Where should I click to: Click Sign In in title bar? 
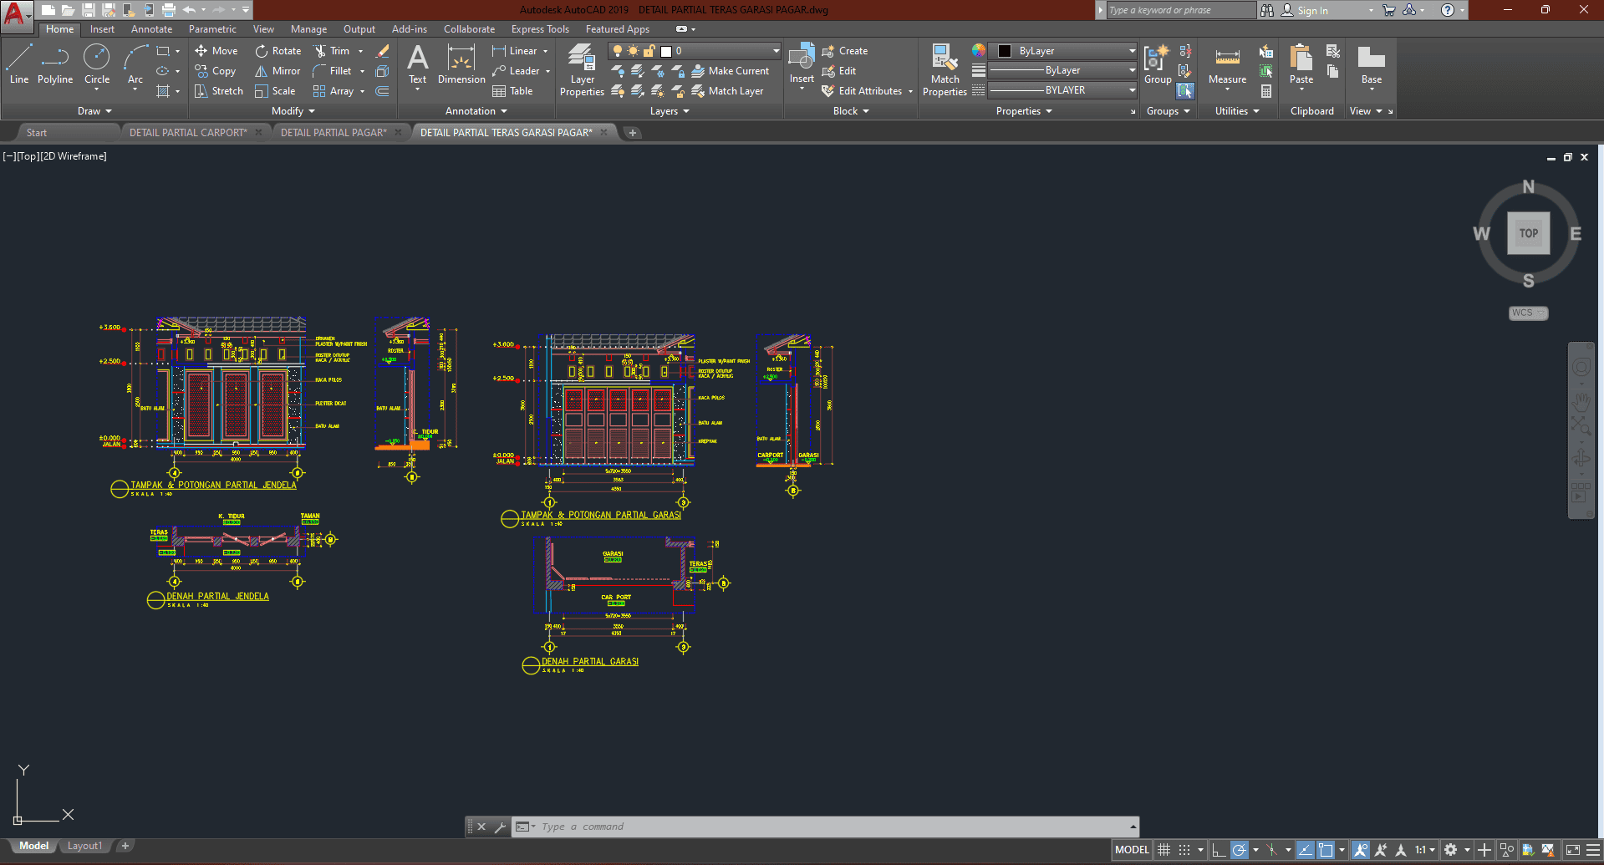tap(1312, 11)
